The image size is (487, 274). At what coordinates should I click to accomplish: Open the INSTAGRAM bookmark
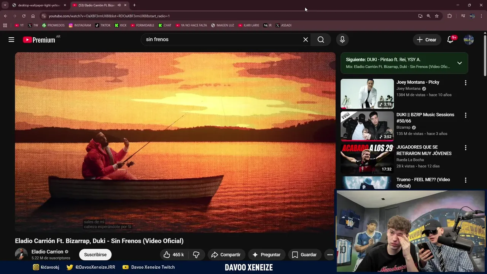80,25
